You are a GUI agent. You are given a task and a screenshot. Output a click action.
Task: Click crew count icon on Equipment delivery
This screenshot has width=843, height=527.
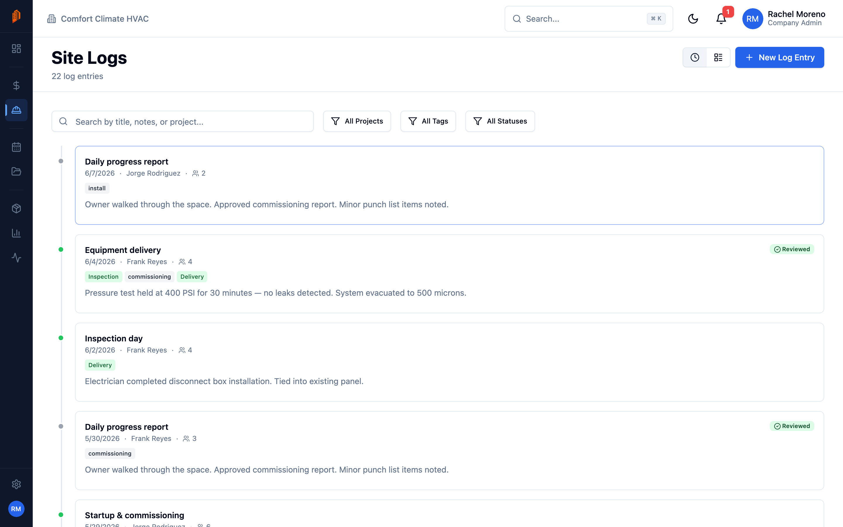pyautogui.click(x=182, y=262)
